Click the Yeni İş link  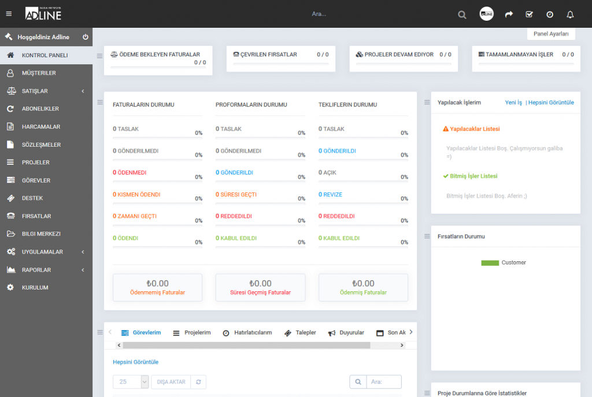pos(513,102)
